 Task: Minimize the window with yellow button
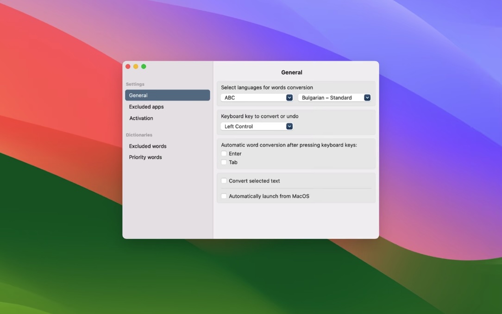coord(136,67)
